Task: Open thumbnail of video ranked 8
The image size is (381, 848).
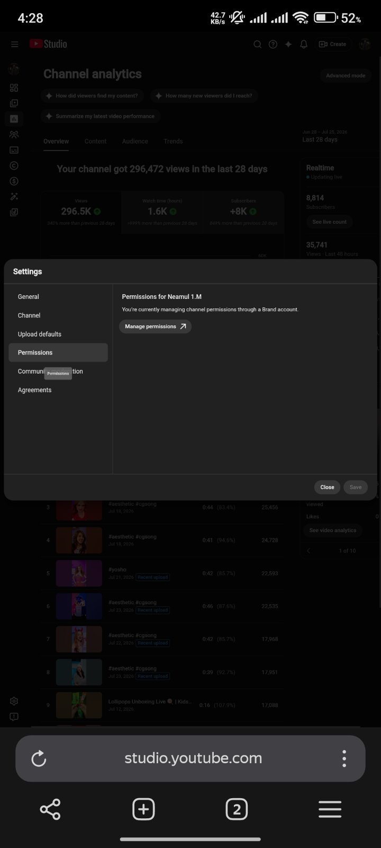Action: tap(79, 672)
